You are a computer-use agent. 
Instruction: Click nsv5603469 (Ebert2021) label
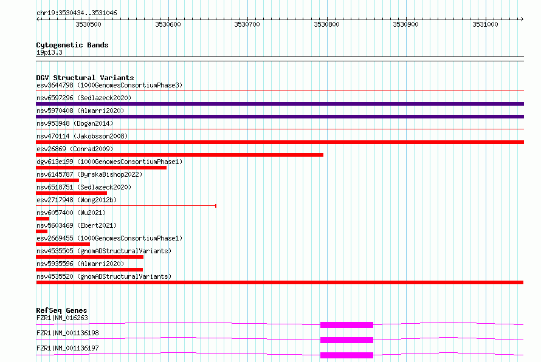click(x=77, y=225)
